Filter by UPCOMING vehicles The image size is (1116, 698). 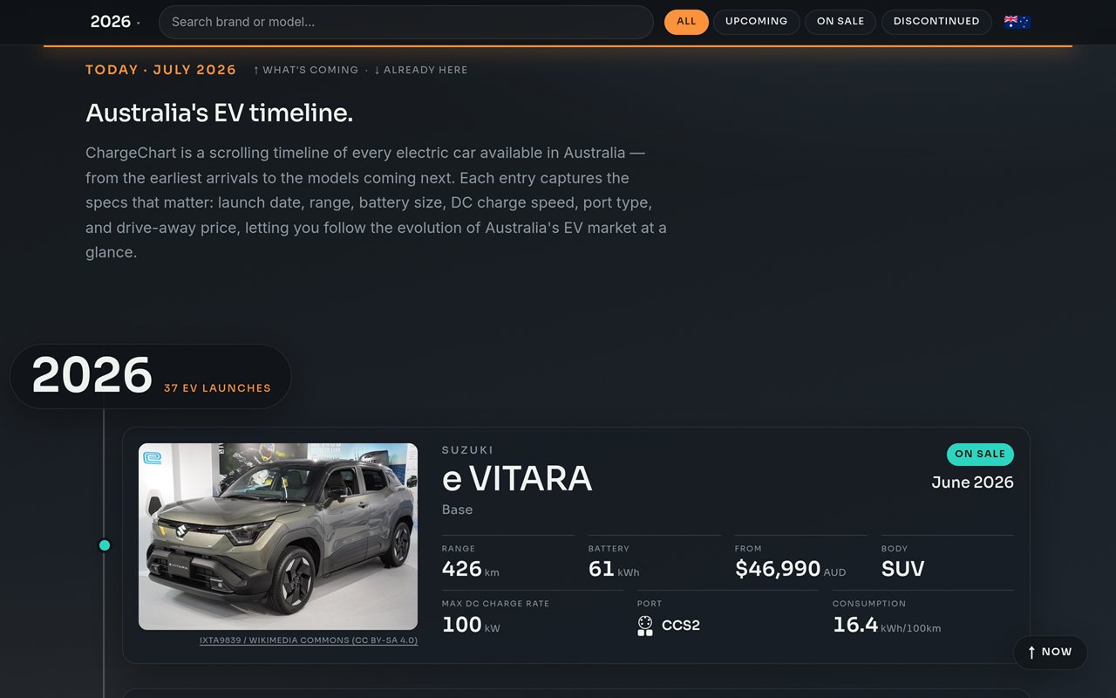(756, 22)
